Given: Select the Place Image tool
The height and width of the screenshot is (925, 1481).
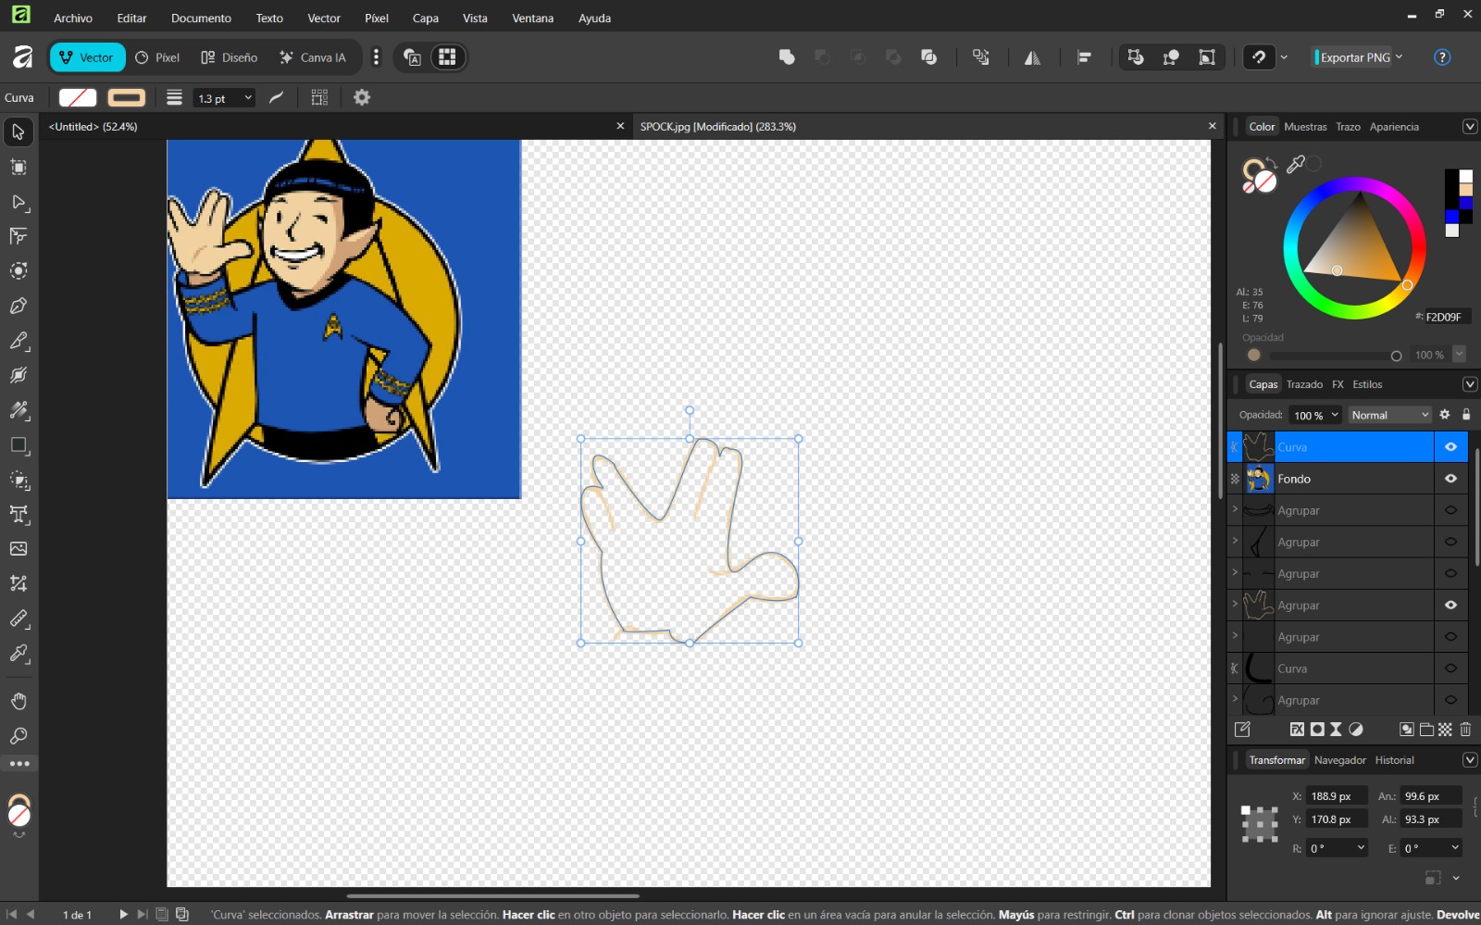Looking at the screenshot, I should [x=19, y=549].
